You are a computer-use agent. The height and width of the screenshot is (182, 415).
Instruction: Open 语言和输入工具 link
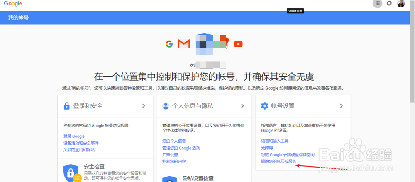pos(275,141)
